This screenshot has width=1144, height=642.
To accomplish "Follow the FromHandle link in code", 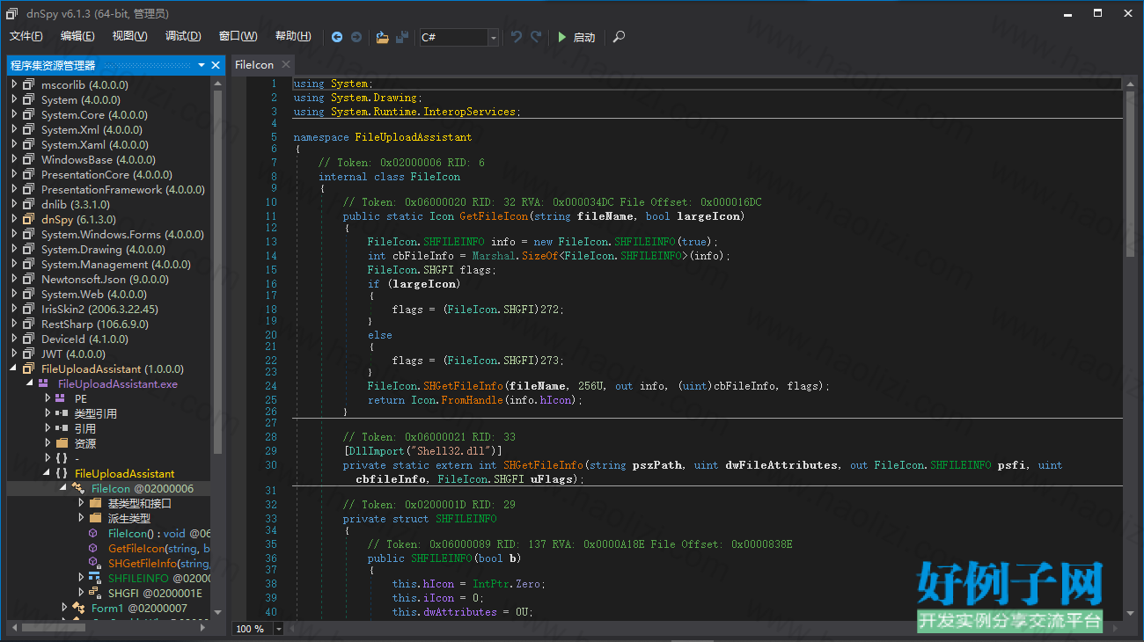I will (473, 400).
